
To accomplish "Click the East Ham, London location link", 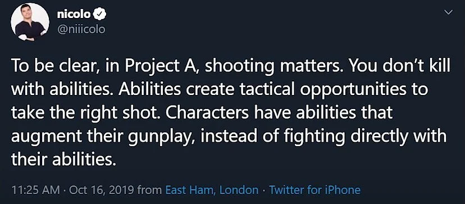I will click(212, 190).
